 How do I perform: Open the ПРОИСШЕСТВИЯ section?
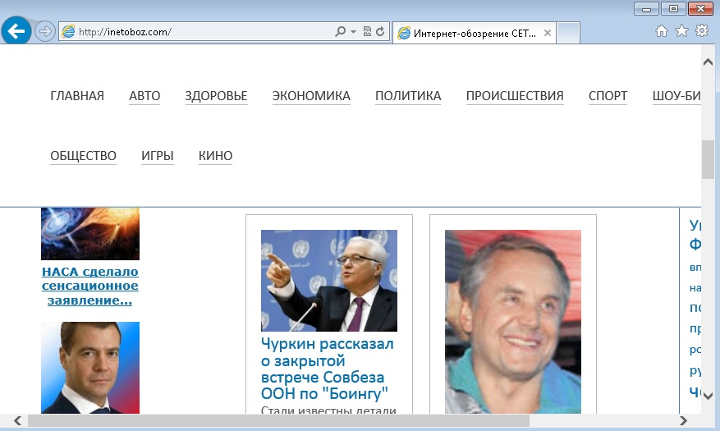pos(515,96)
